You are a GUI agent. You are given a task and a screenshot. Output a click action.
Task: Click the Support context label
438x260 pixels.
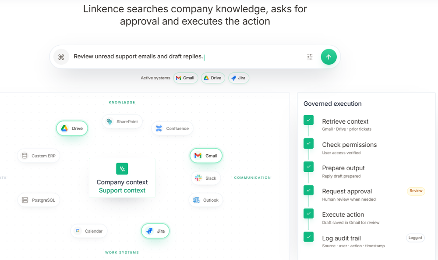pyautogui.click(x=122, y=190)
